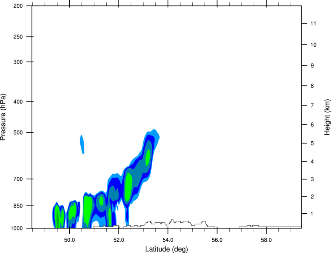This screenshot has width=331, height=253.
Task: Select the 400 pressure tick label
Action: click(x=18, y=102)
